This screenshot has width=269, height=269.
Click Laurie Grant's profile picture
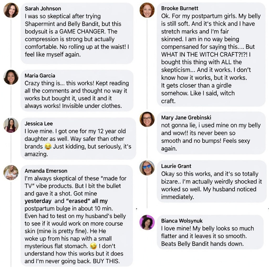147,168
